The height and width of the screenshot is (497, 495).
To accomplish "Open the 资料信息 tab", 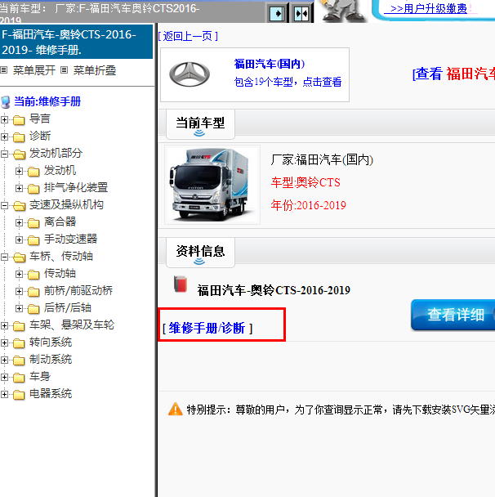I will click(x=200, y=253).
